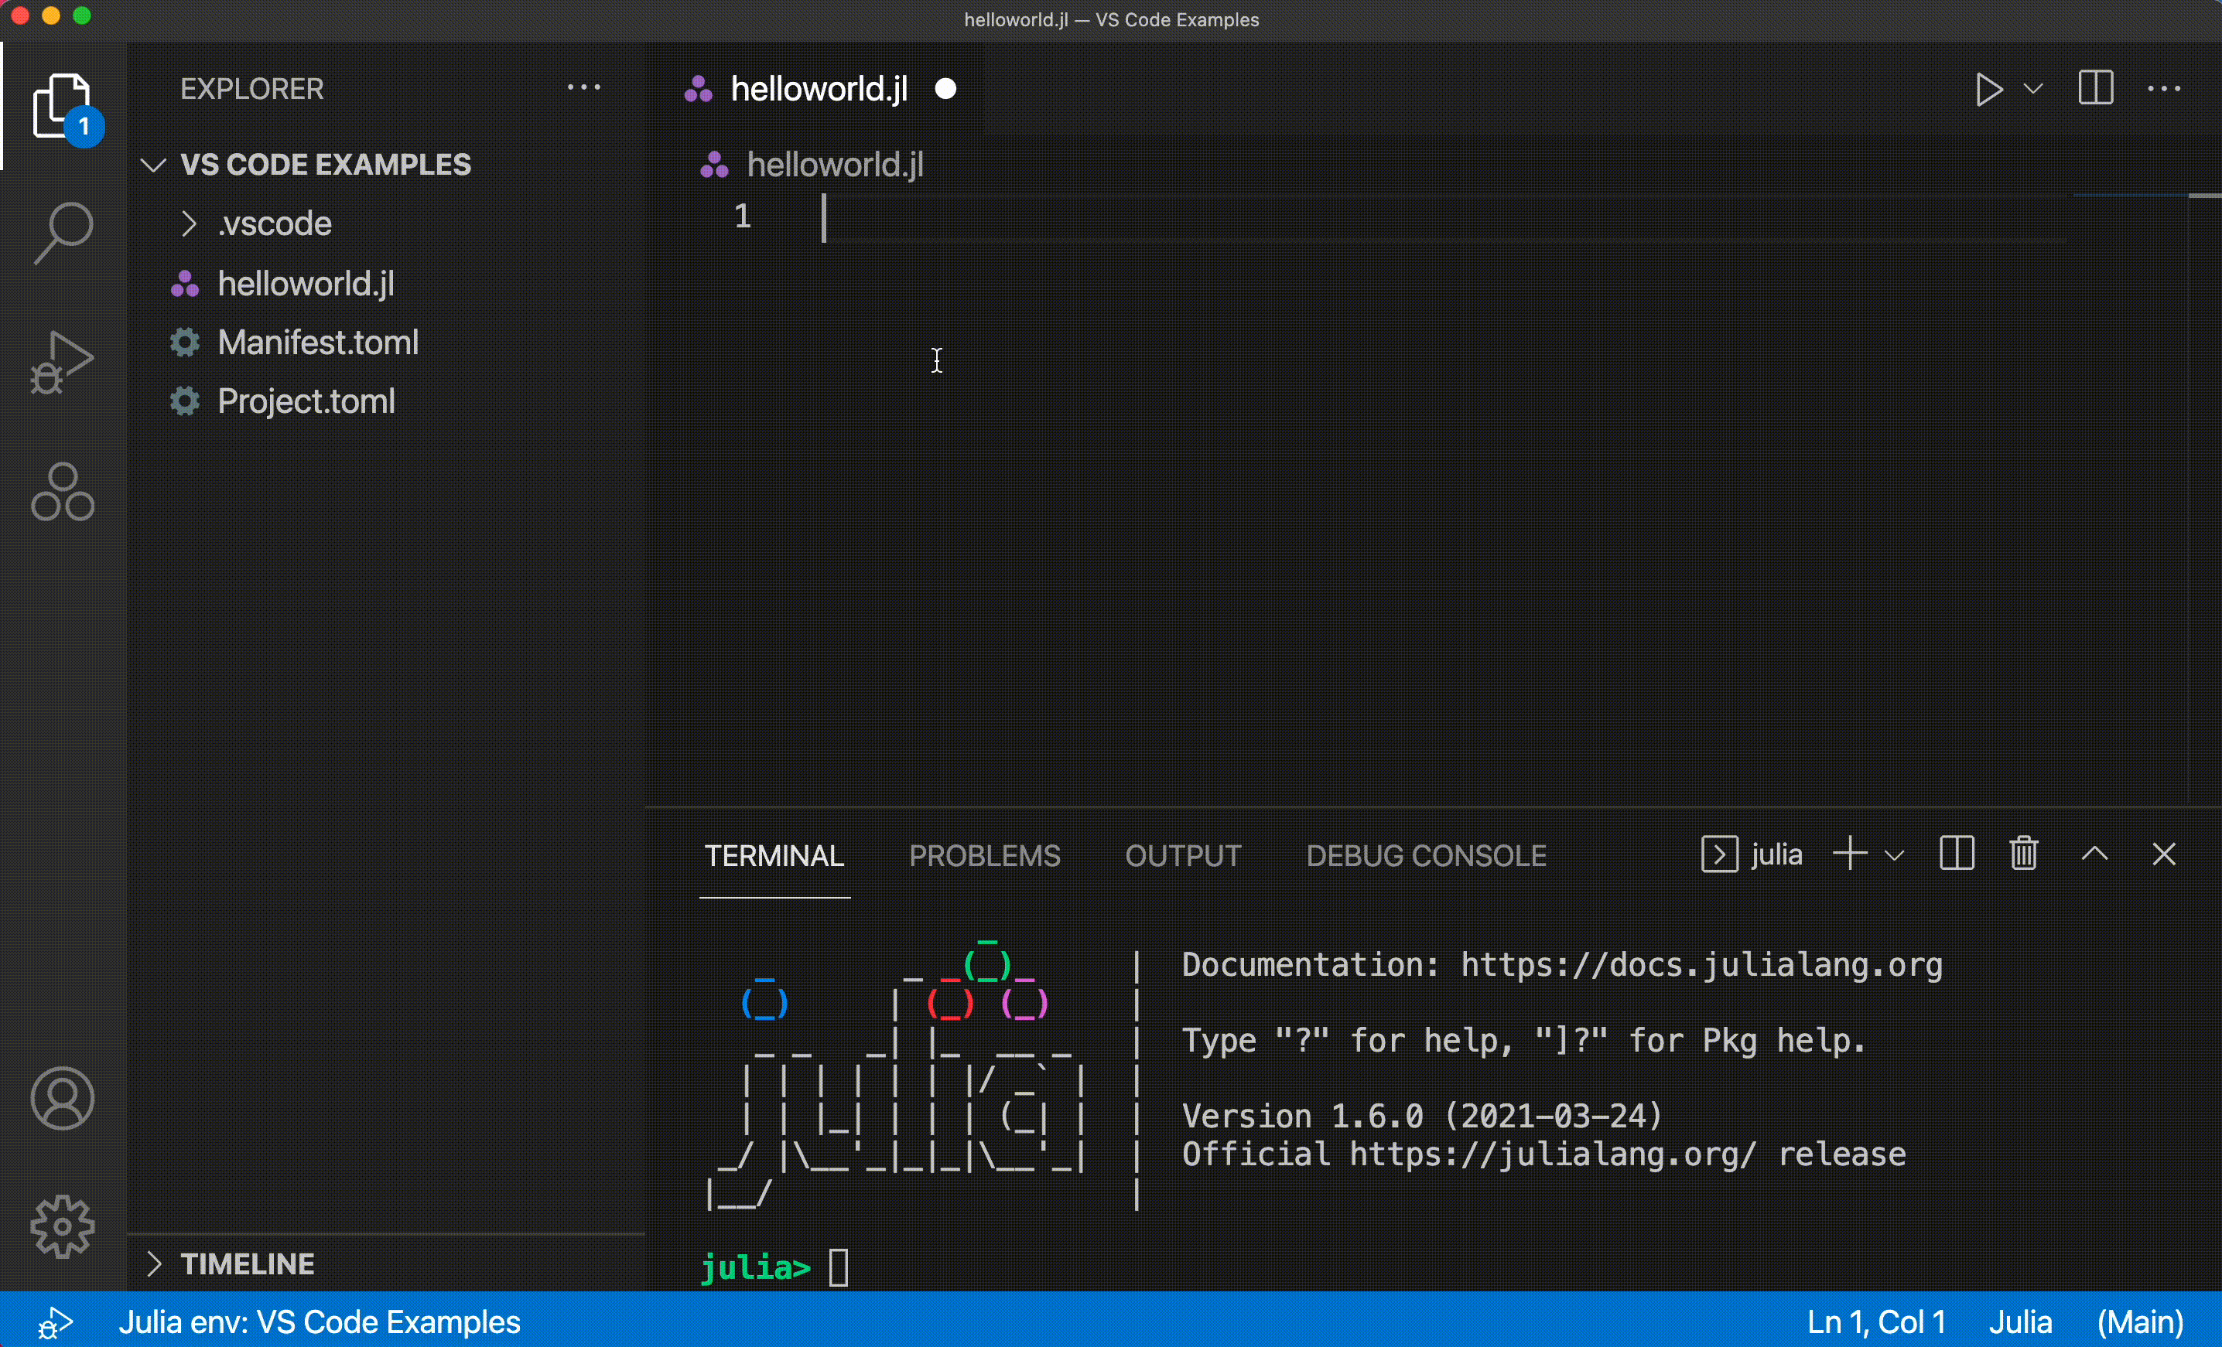Viewport: 2222px width, 1347px height.
Task: Click Ln 1, Col 1 in the status bar
Action: tap(1875, 1321)
